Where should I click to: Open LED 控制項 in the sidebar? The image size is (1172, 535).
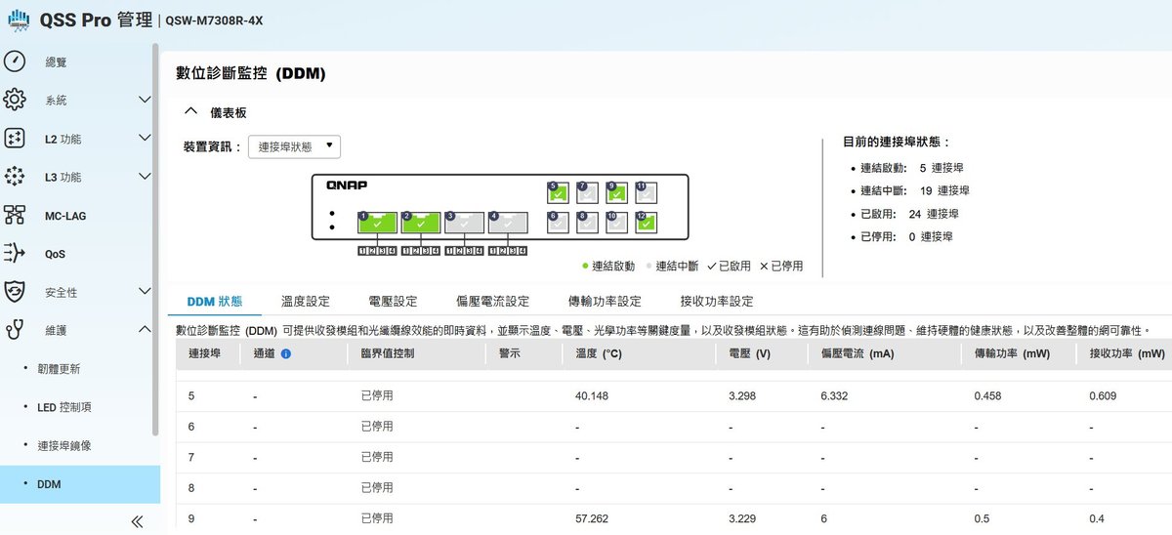coord(63,407)
